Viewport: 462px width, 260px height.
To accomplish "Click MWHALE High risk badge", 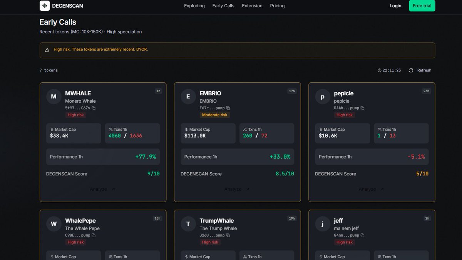I will [x=75, y=115].
